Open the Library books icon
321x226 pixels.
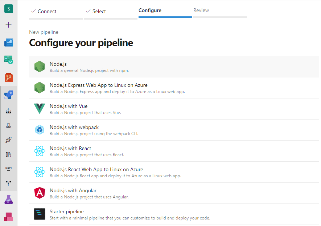click(9, 154)
